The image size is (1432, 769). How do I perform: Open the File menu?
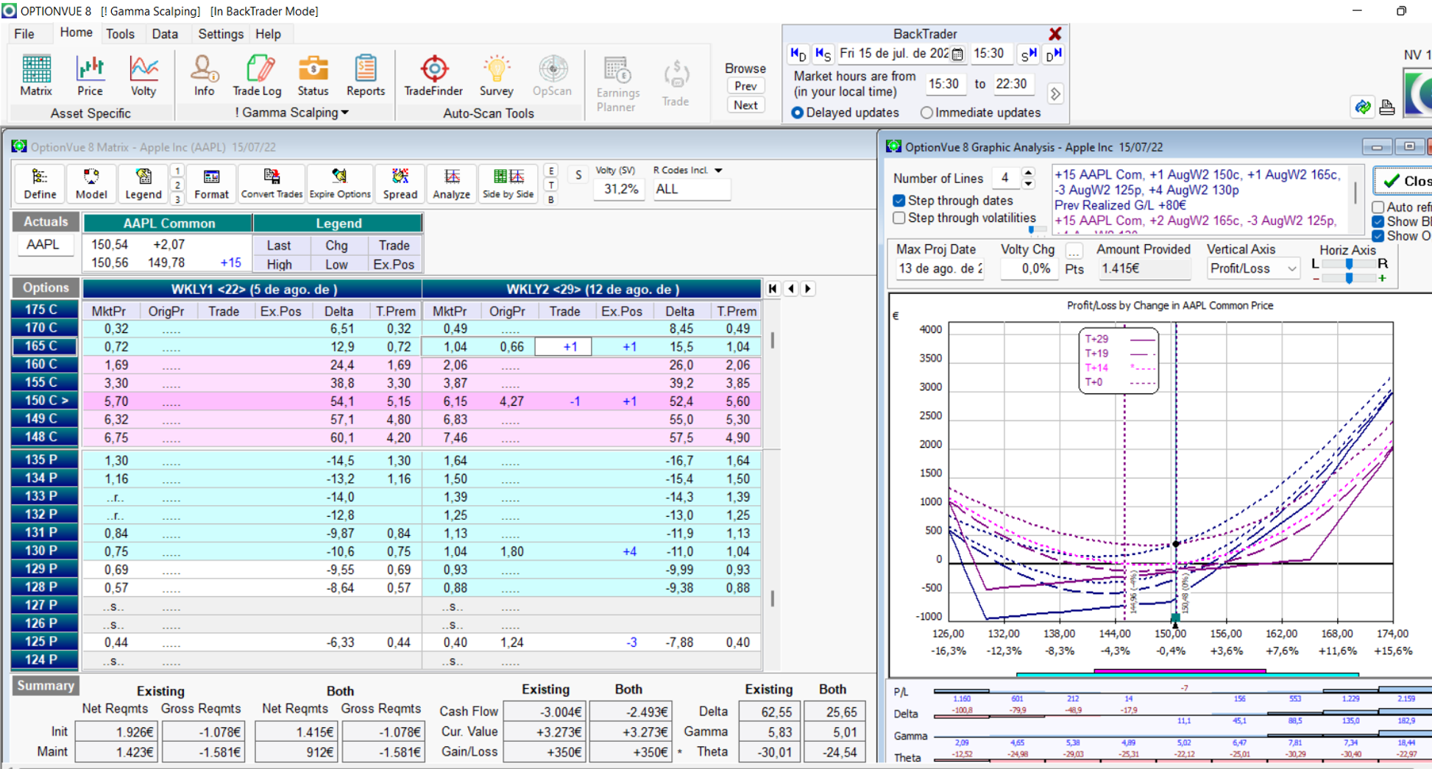click(x=24, y=34)
